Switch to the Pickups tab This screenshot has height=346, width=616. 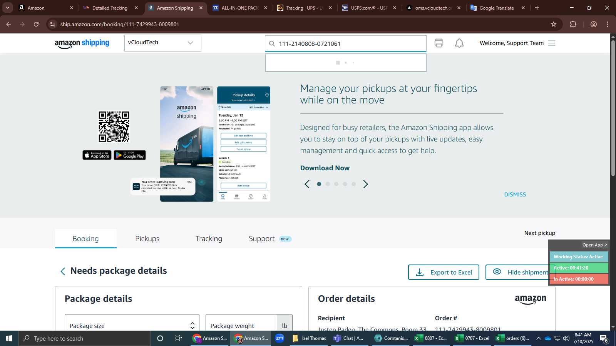point(147,239)
